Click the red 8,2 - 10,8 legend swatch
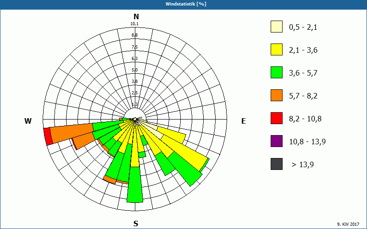 click(x=277, y=118)
